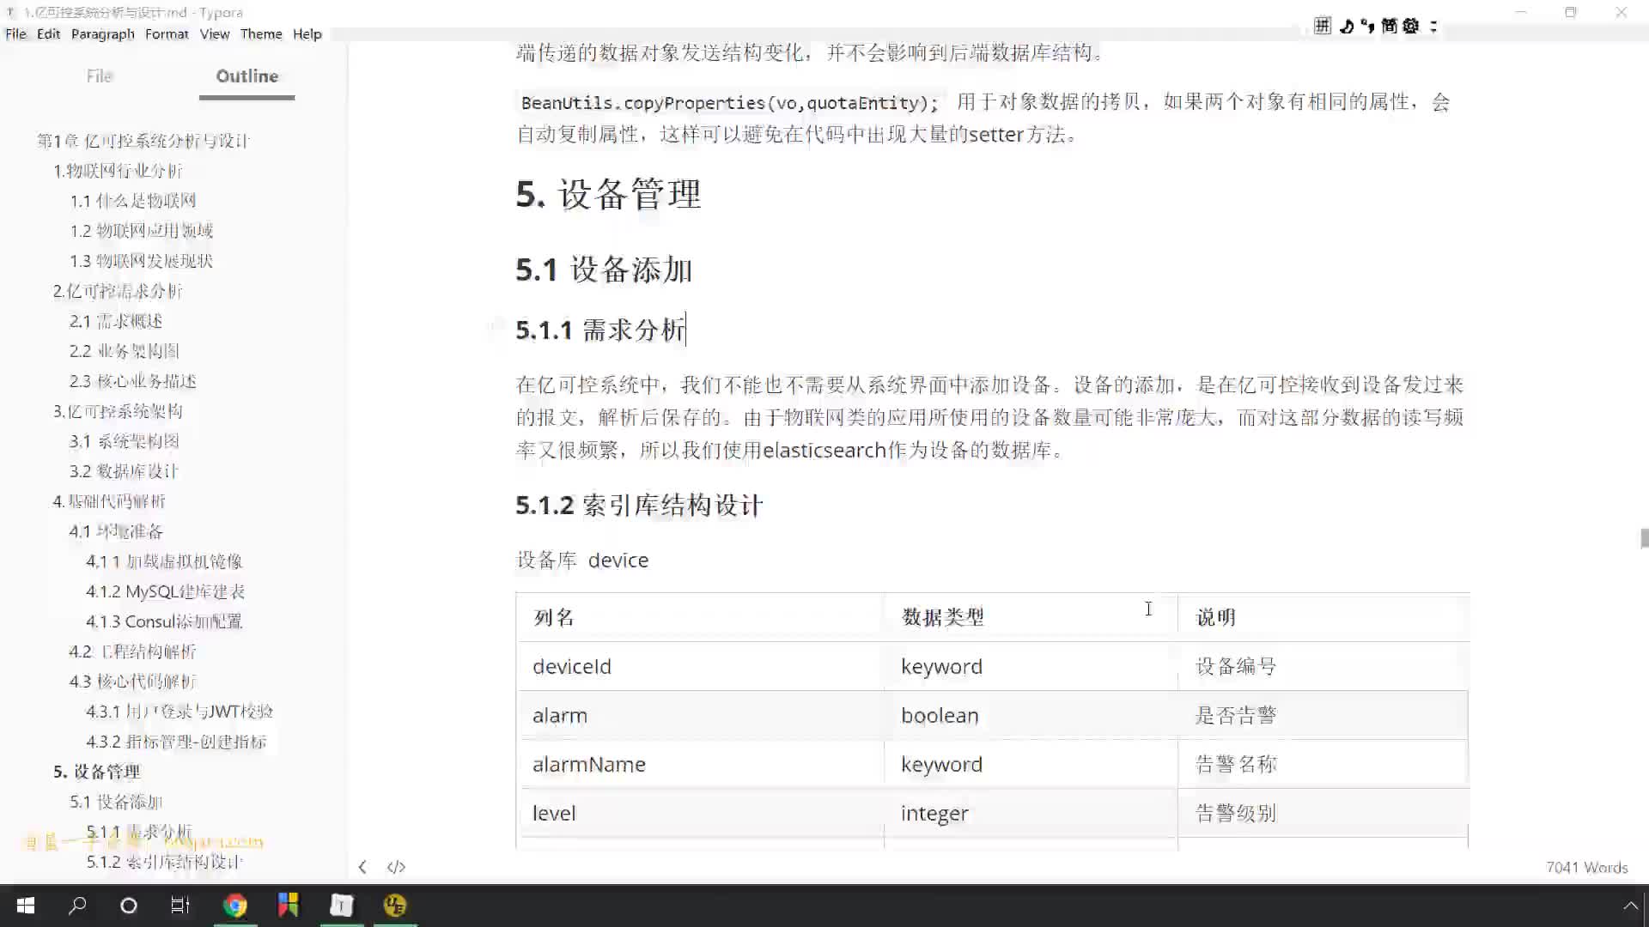Jump to outline item 2.亿可控需求分析
This screenshot has height=927, width=1649.
118,291
